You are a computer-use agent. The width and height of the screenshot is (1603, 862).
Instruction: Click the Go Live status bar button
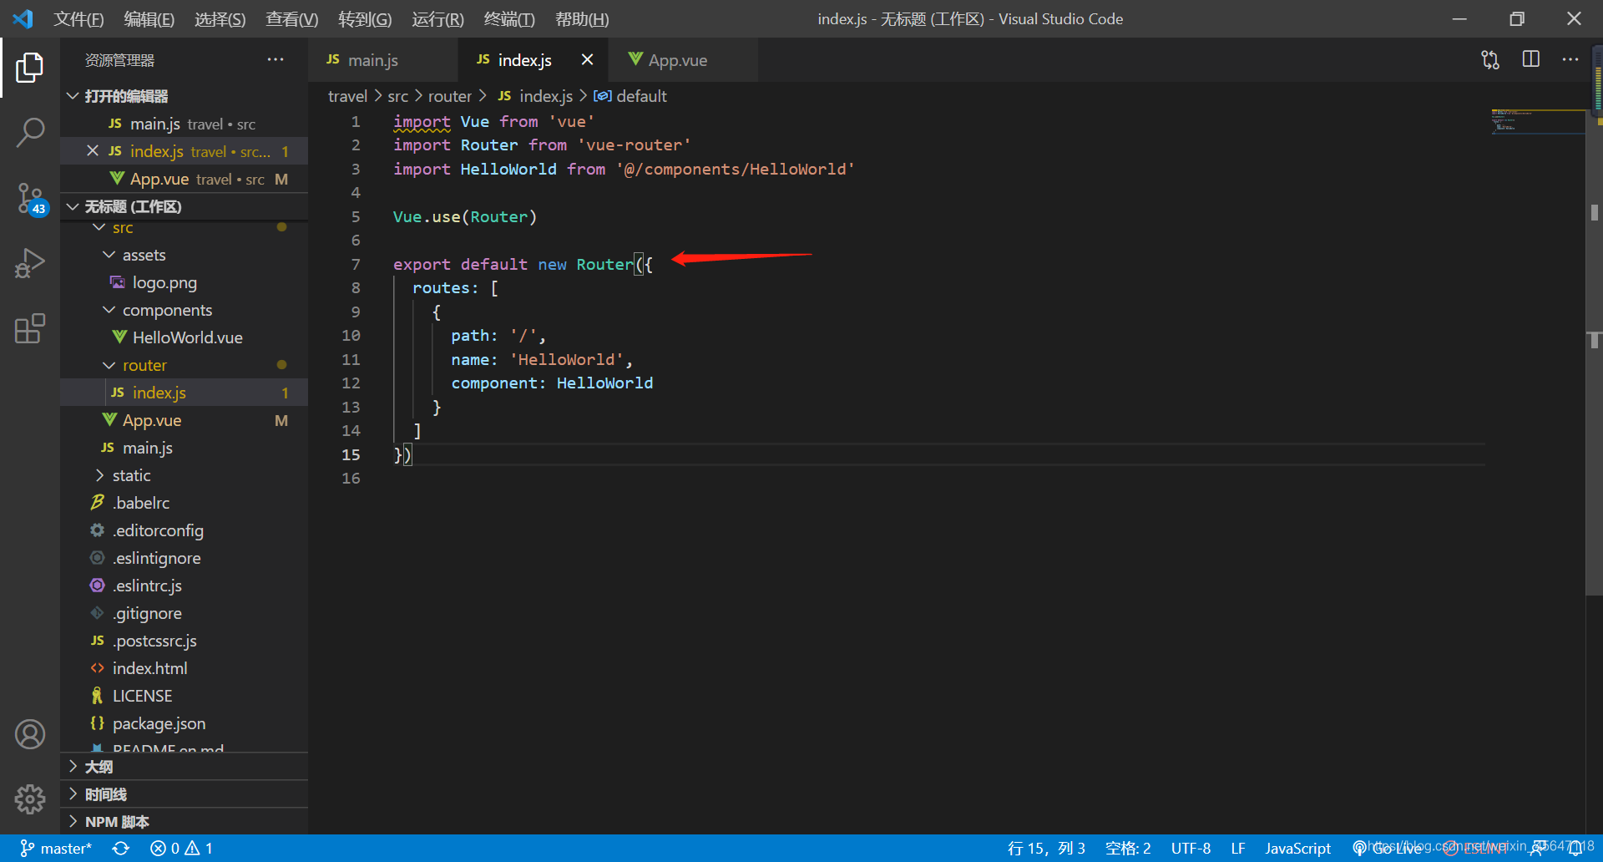pyautogui.click(x=1388, y=848)
